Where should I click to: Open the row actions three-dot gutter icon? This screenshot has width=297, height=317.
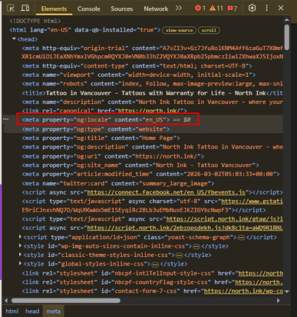pos(6,119)
